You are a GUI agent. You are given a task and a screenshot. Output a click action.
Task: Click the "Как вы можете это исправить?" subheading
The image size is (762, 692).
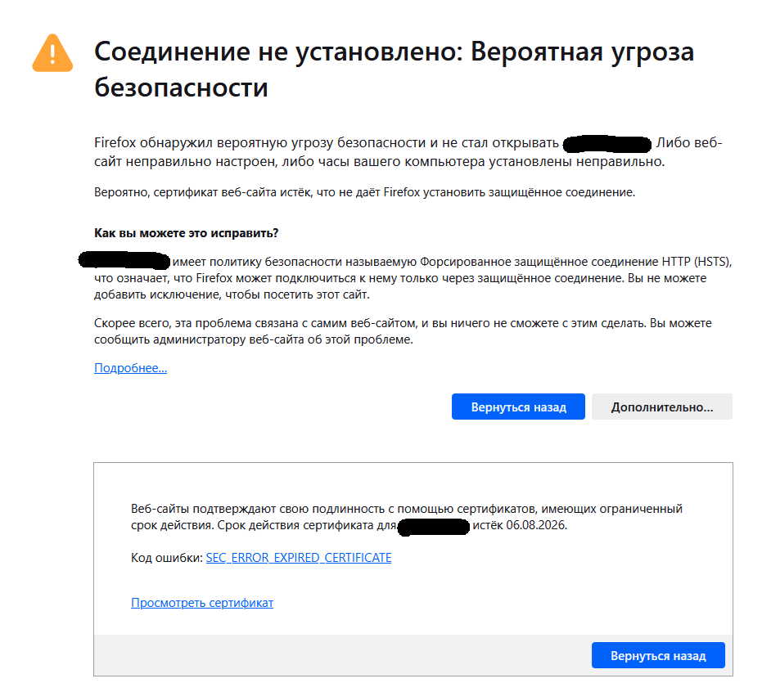[x=186, y=233]
